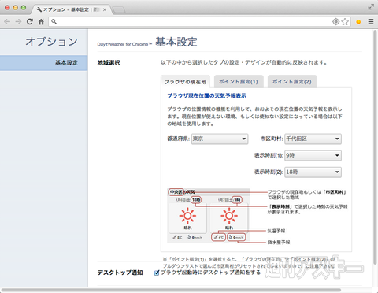Image resolution: width=378 pixels, height=293 pixels.
Task: Click the browser back arrow
Action: tap(7, 21)
